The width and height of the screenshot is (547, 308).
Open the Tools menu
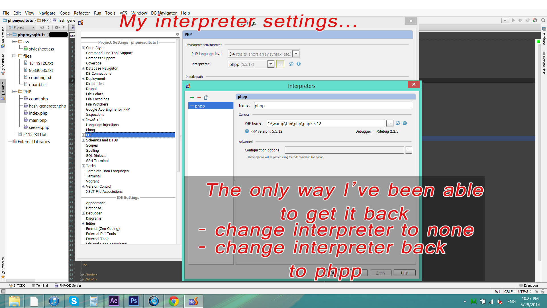pyautogui.click(x=110, y=13)
